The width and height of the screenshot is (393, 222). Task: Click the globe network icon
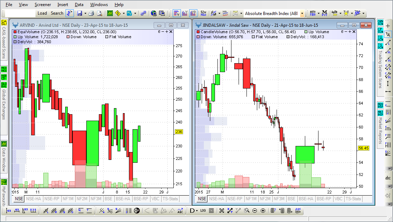point(154,13)
